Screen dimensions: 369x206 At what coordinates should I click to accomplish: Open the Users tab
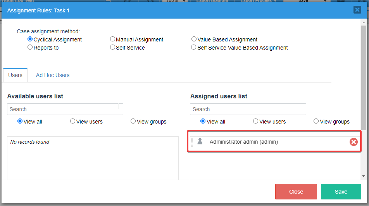point(16,75)
